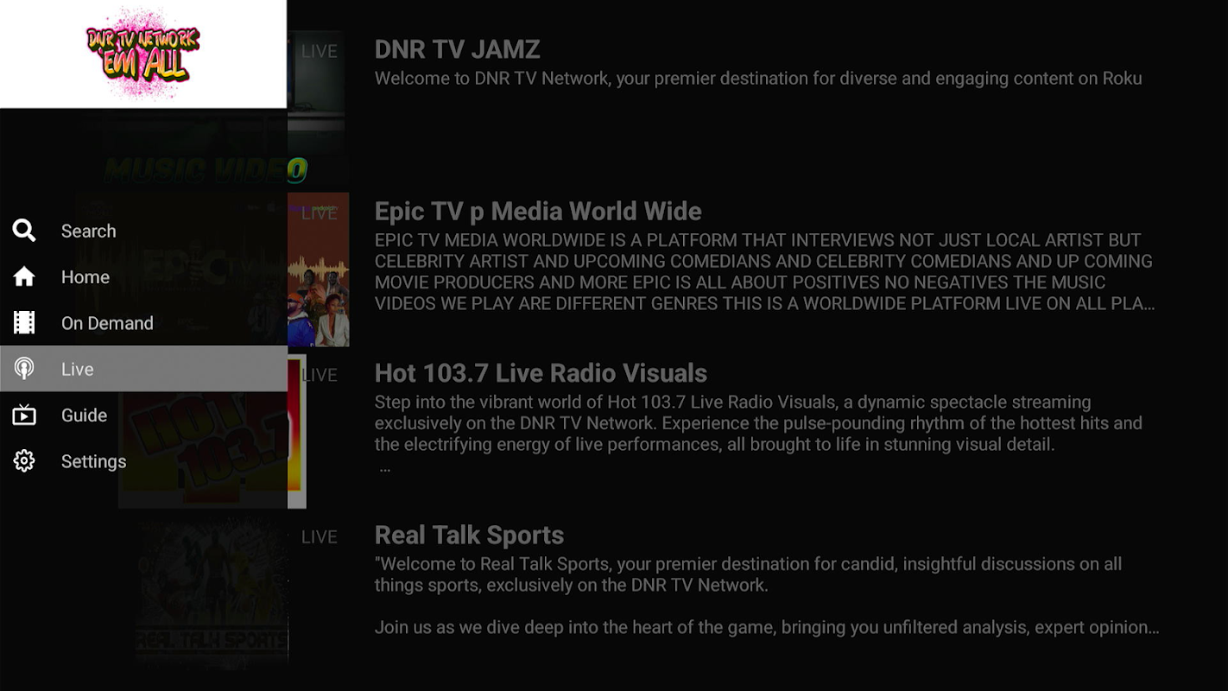Click the DNR TV JAMZ welcome description
The image size is (1228, 691).
click(x=758, y=79)
